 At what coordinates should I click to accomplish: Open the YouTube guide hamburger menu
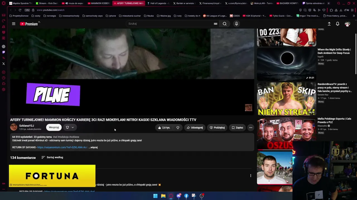tap(13, 24)
